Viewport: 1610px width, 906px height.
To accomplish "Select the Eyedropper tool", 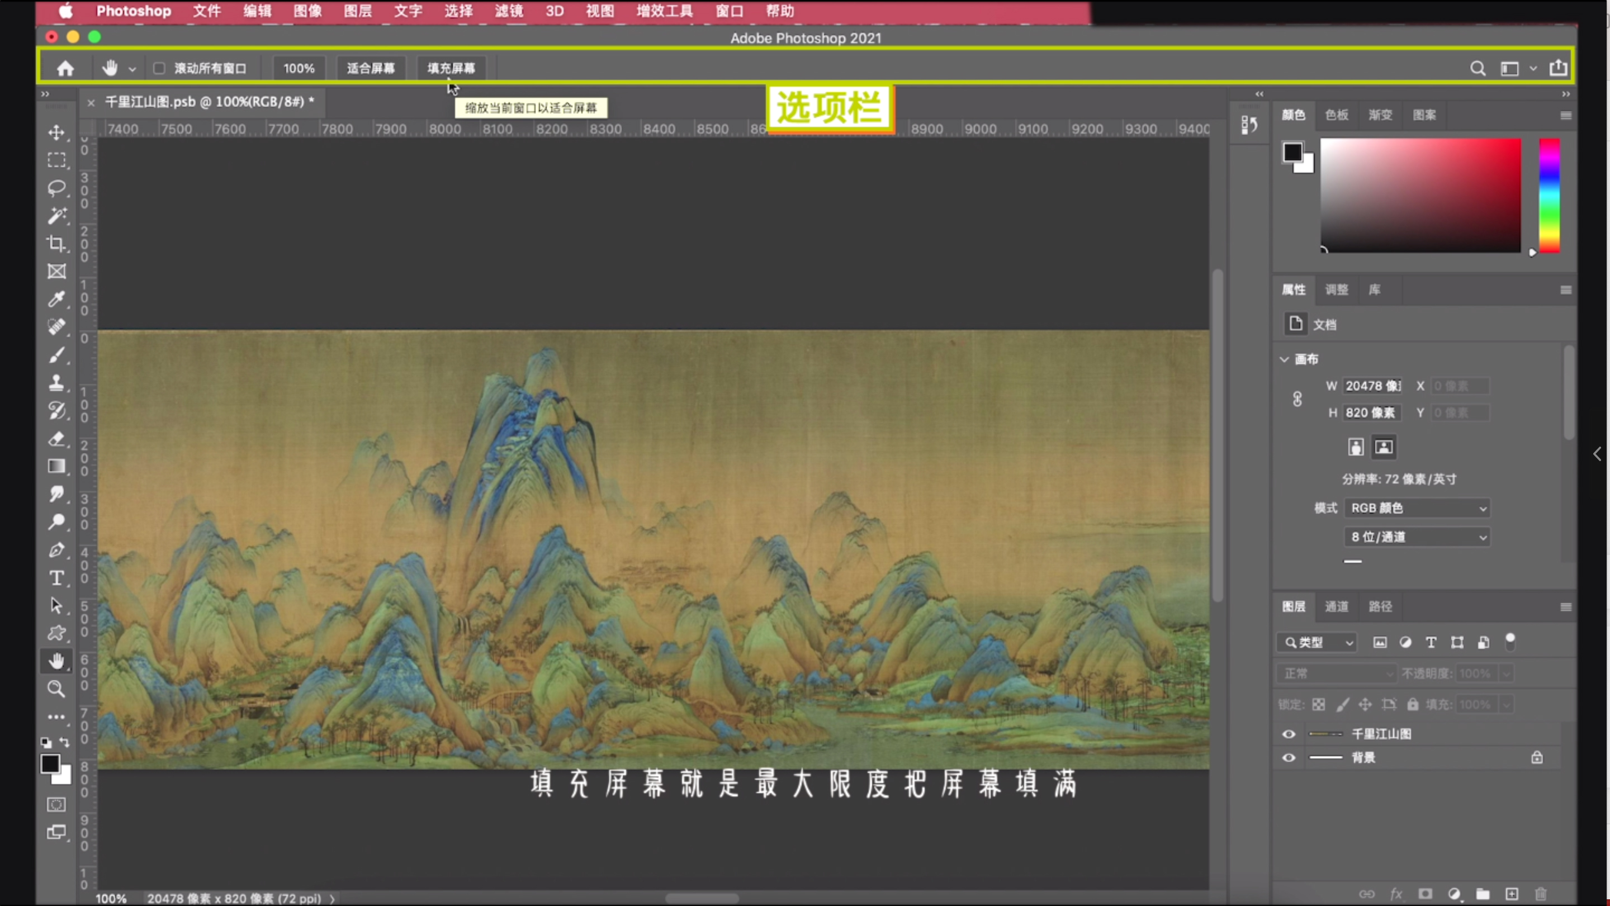I will 57,299.
